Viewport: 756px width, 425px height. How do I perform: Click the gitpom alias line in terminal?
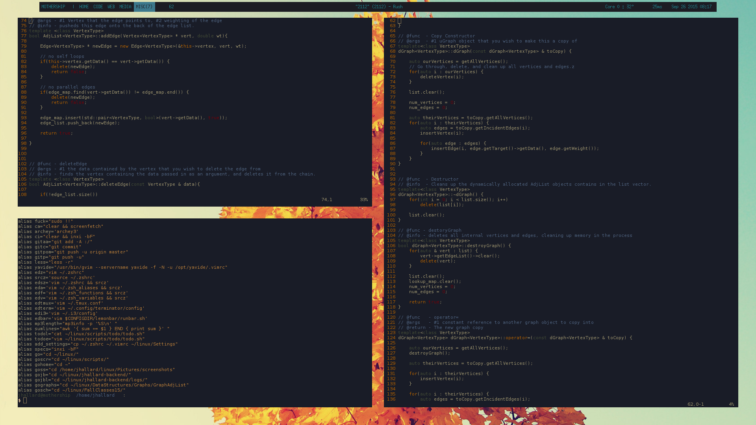[x=73, y=252]
